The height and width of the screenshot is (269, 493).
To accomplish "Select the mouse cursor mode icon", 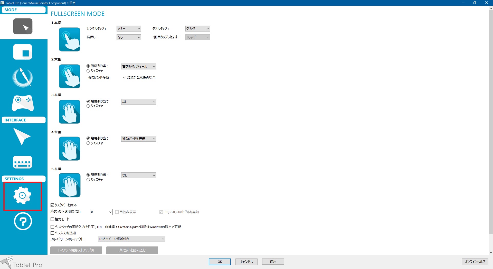I will [x=23, y=26].
